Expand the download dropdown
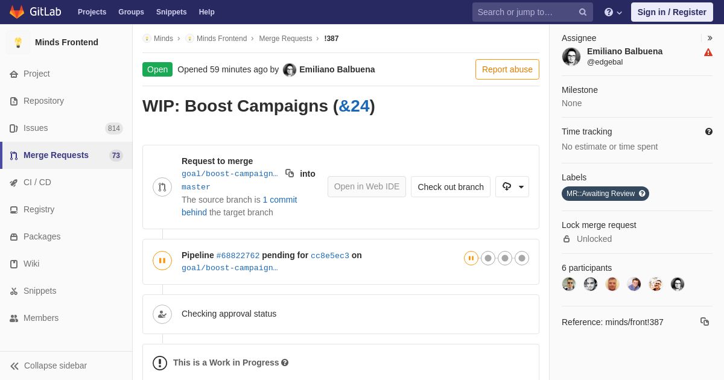 (512, 187)
